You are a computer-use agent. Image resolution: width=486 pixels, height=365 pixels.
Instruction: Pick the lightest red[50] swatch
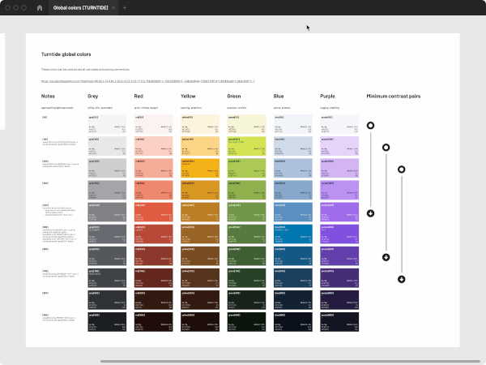(x=153, y=124)
